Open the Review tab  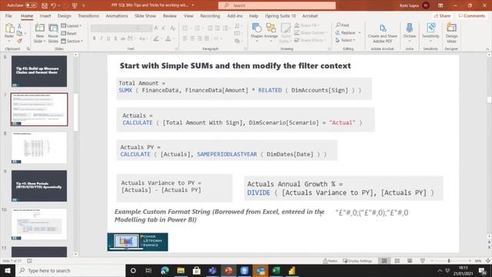pyautogui.click(x=170, y=15)
